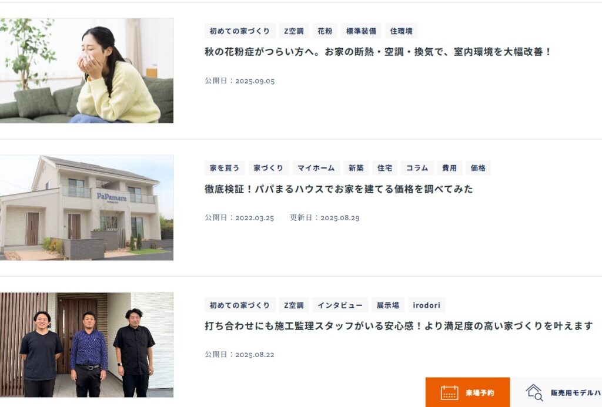Select the 住環境 tag

point(401,31)
